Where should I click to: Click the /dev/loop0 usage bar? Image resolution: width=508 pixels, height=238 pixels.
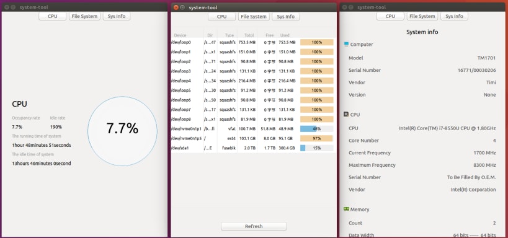point(317,42)
